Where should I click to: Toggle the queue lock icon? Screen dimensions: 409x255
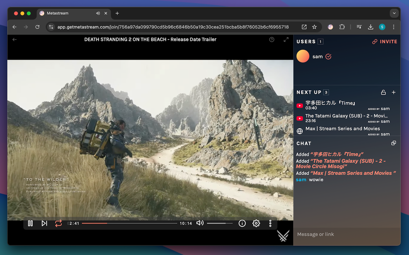point(383,92)
